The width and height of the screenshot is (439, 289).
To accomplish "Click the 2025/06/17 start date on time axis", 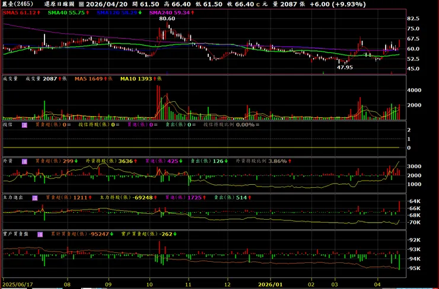I will click(x=18, y=285).
